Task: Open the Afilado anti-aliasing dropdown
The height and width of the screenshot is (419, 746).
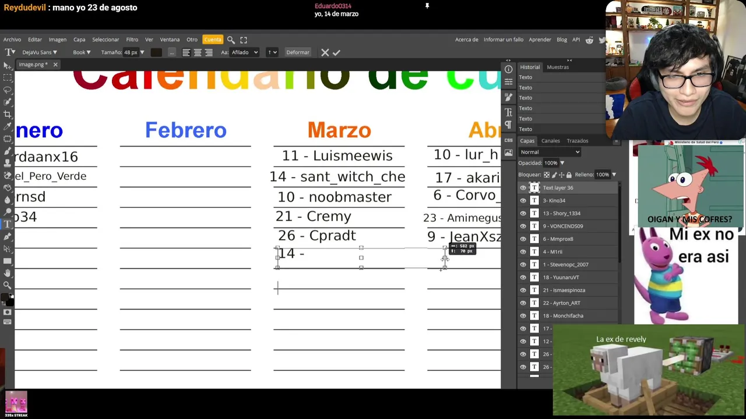Action: click(x=244, y=52)
